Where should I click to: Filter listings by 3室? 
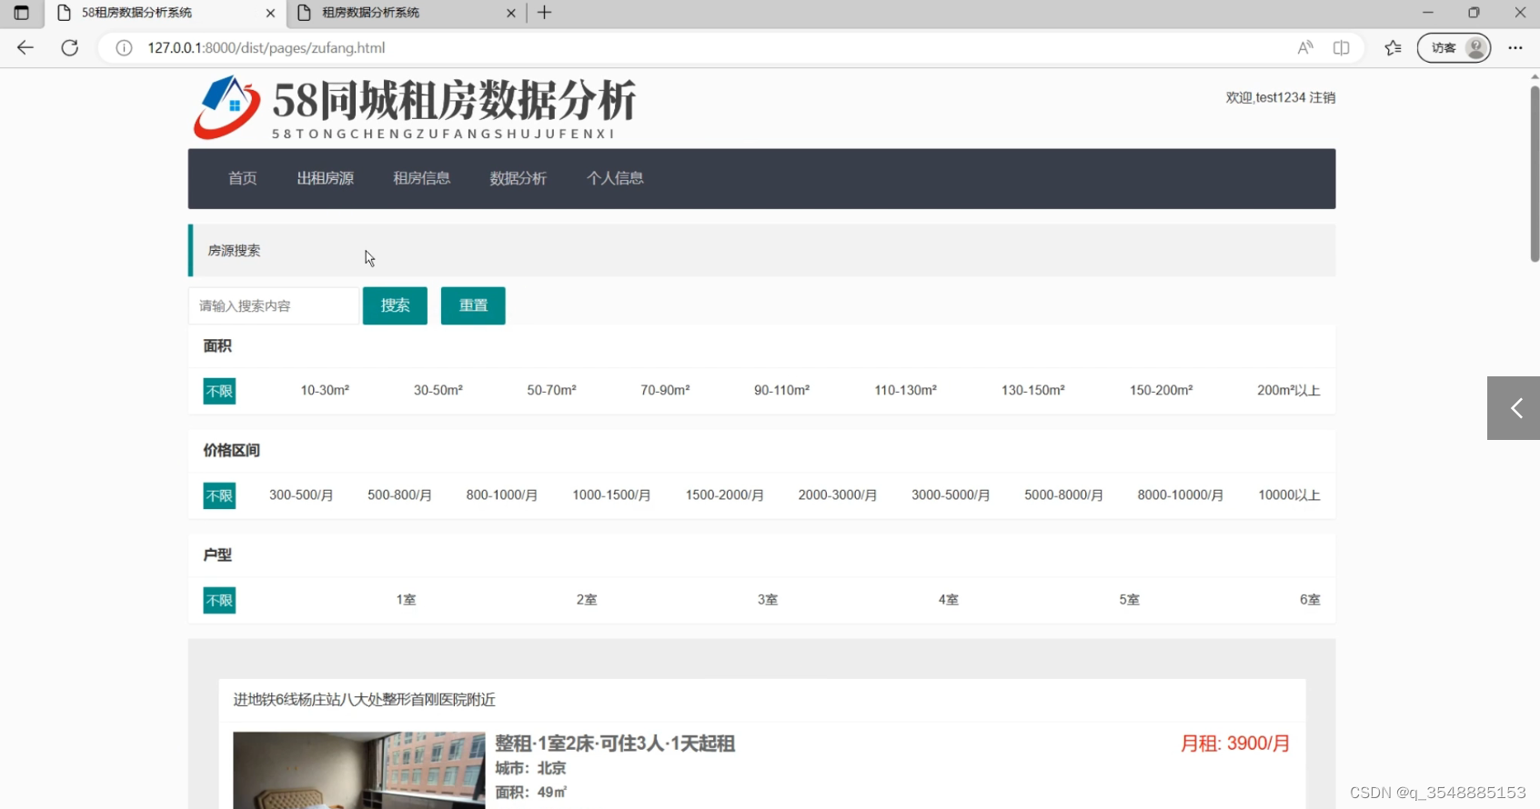768,600
